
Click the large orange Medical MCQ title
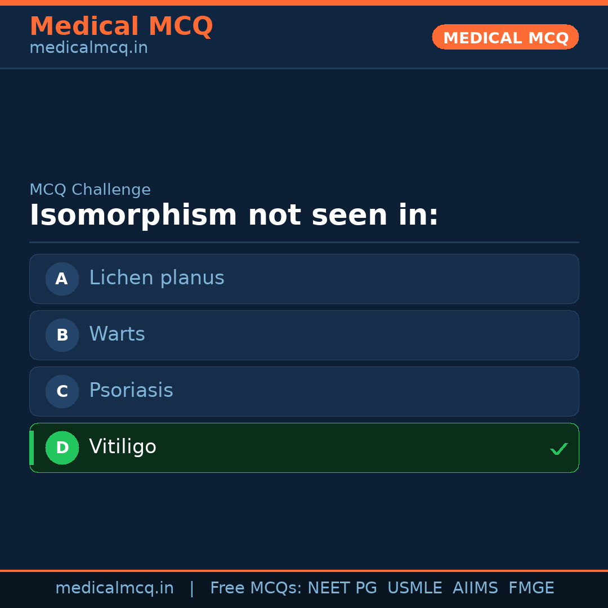click(121, 26)
